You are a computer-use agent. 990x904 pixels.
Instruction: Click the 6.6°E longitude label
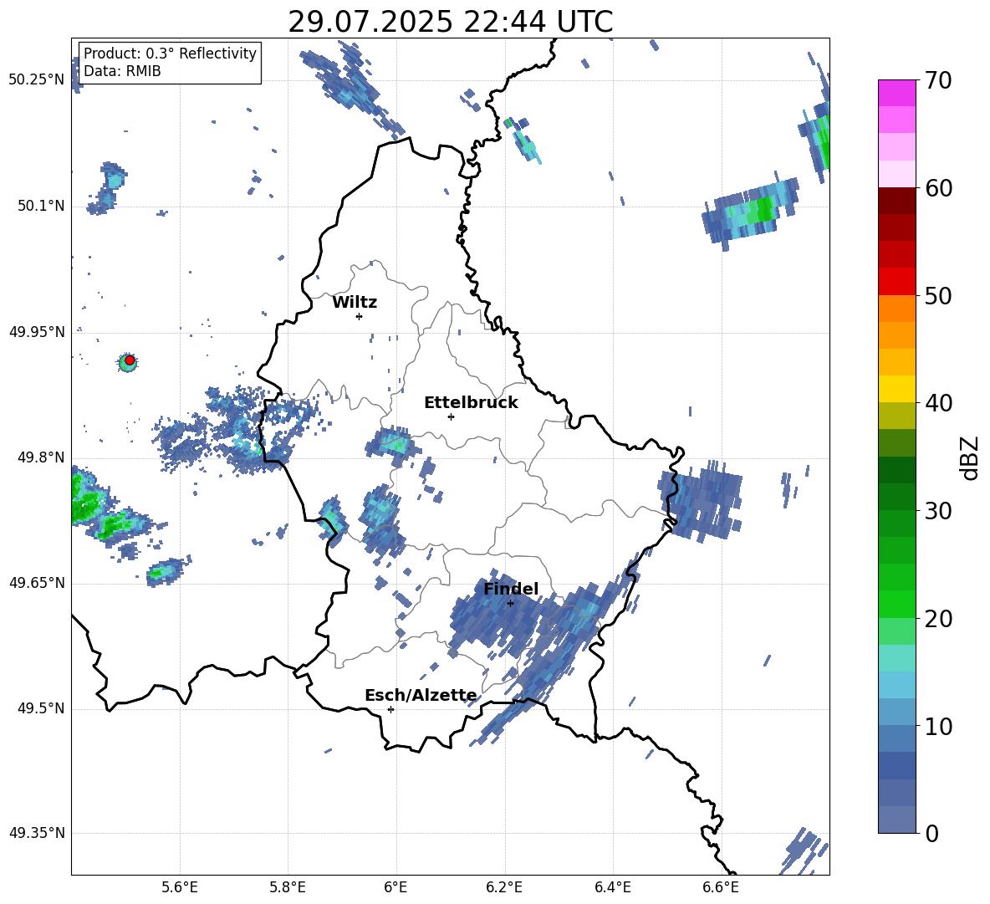pos(721,887)
